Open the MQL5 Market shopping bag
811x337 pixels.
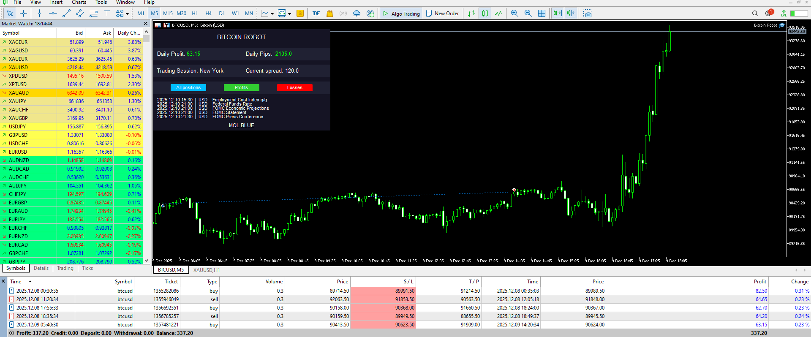pos(329,14)
